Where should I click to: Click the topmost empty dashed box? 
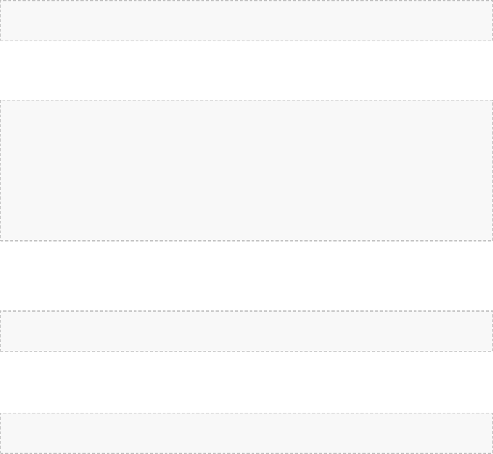click(x=247, y=21)
